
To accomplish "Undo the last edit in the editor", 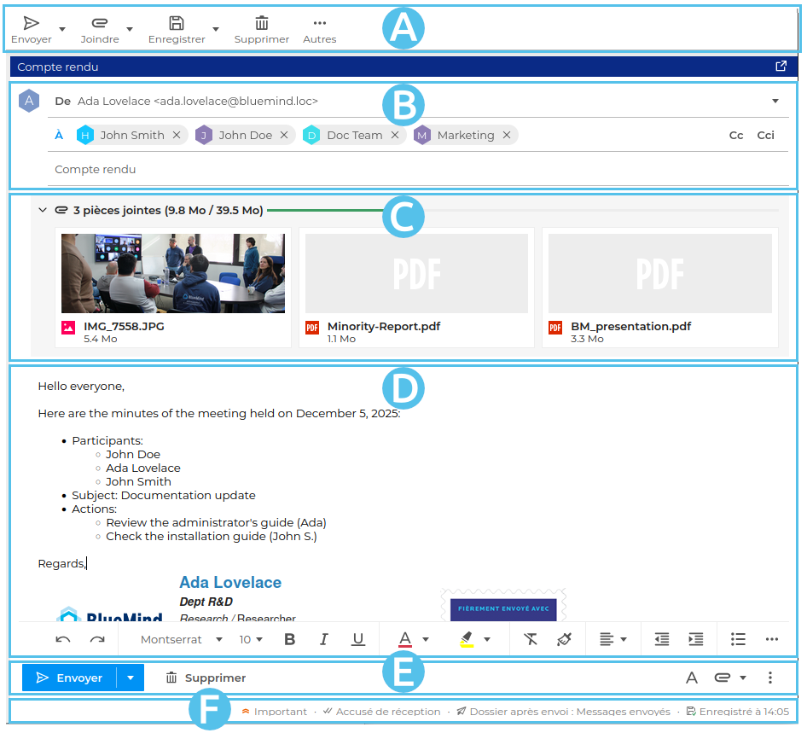I will click(x=63, y=639).
